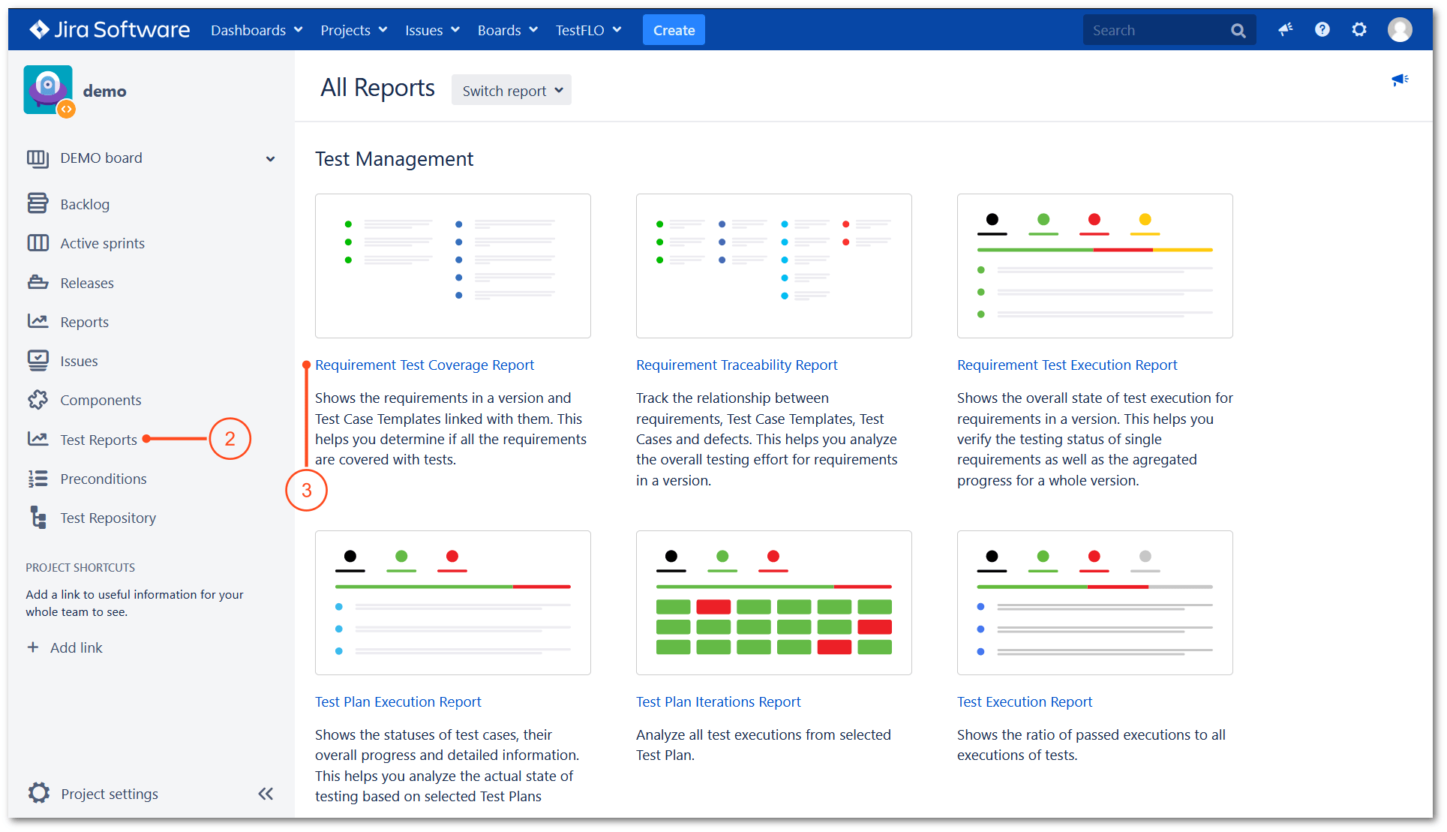Open the help question-mark icon
This screenshot has height=832, width=1447.
pyautogui.click(x=1322, y=29)
